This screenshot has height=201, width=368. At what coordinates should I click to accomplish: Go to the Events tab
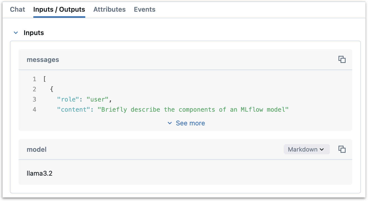[x=145, y=9]
